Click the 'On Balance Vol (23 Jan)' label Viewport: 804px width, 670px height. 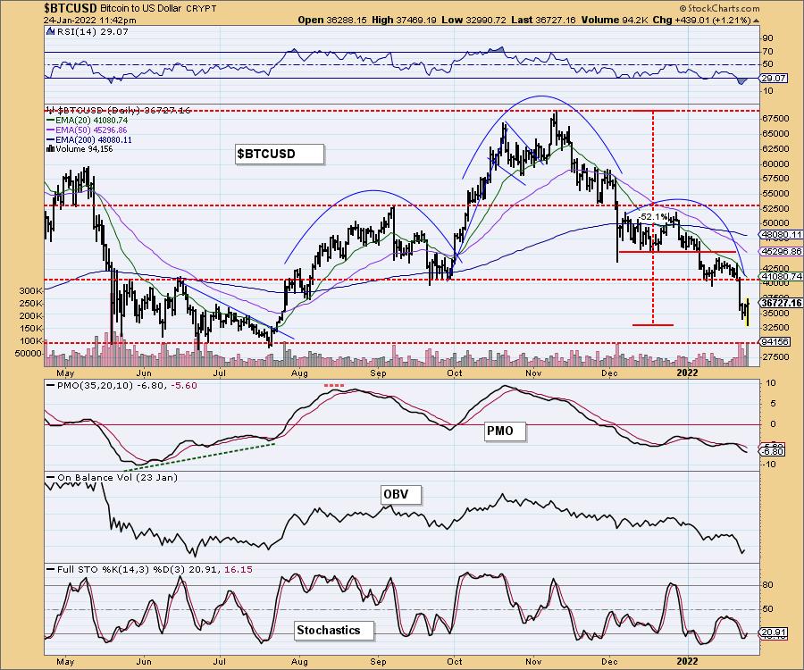[x=117, y=477]
